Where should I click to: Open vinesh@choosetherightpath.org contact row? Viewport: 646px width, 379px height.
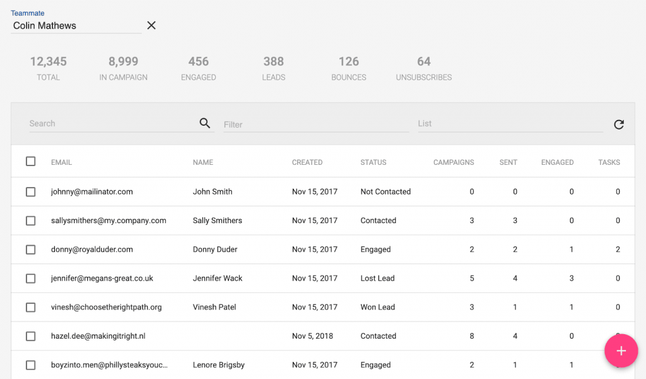pos(322,307)
